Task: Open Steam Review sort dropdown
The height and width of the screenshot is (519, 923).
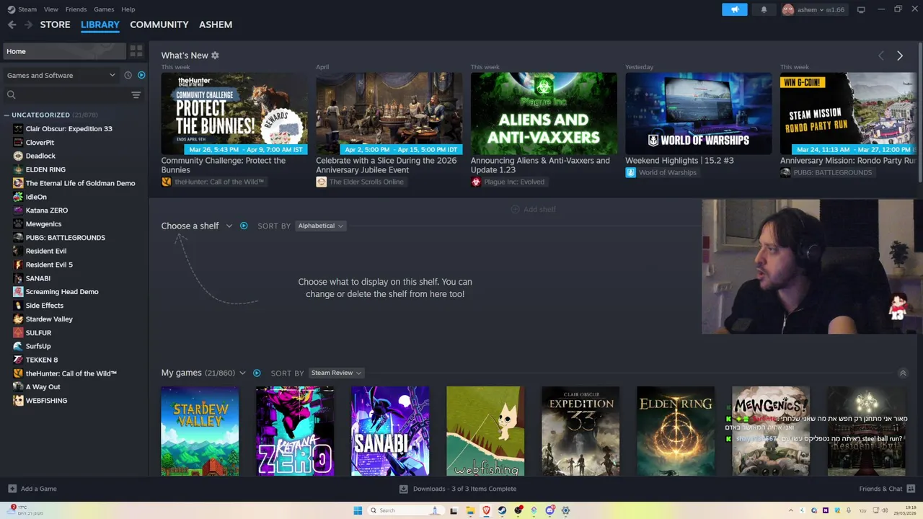Action: [335, 373]
